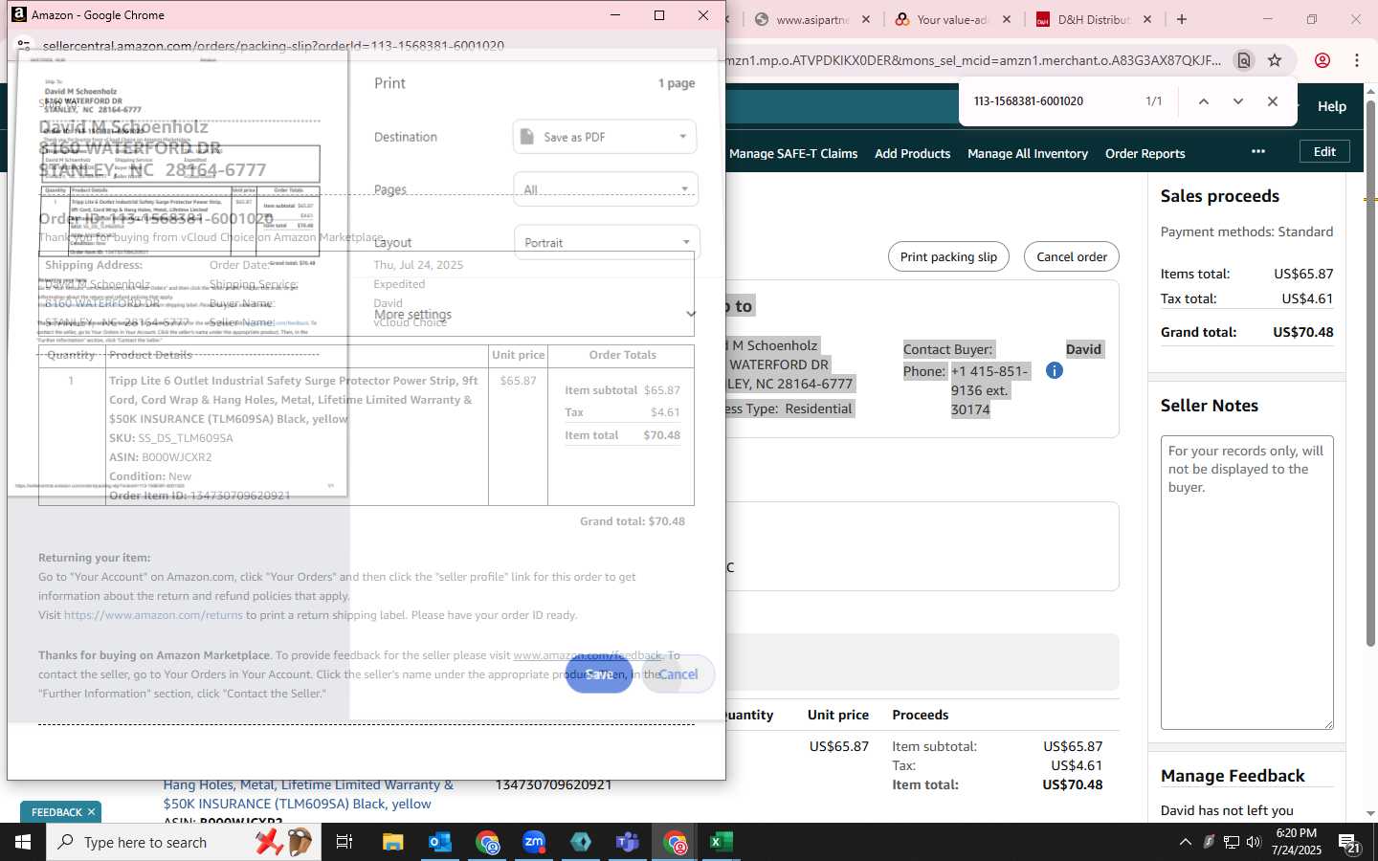
Task: Go to next find result arrow
Action: (x=1238, y=101)
